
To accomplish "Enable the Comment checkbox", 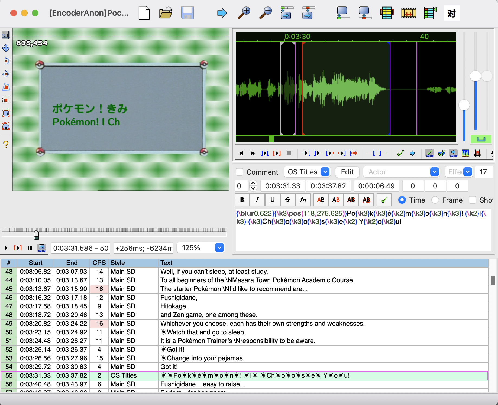I will pos(240,172).
